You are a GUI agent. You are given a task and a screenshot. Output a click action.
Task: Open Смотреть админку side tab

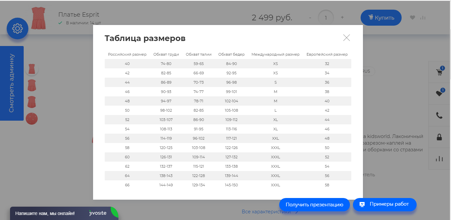12,83
